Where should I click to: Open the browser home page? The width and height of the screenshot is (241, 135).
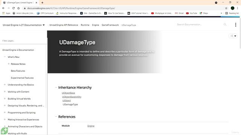[18, 8]
